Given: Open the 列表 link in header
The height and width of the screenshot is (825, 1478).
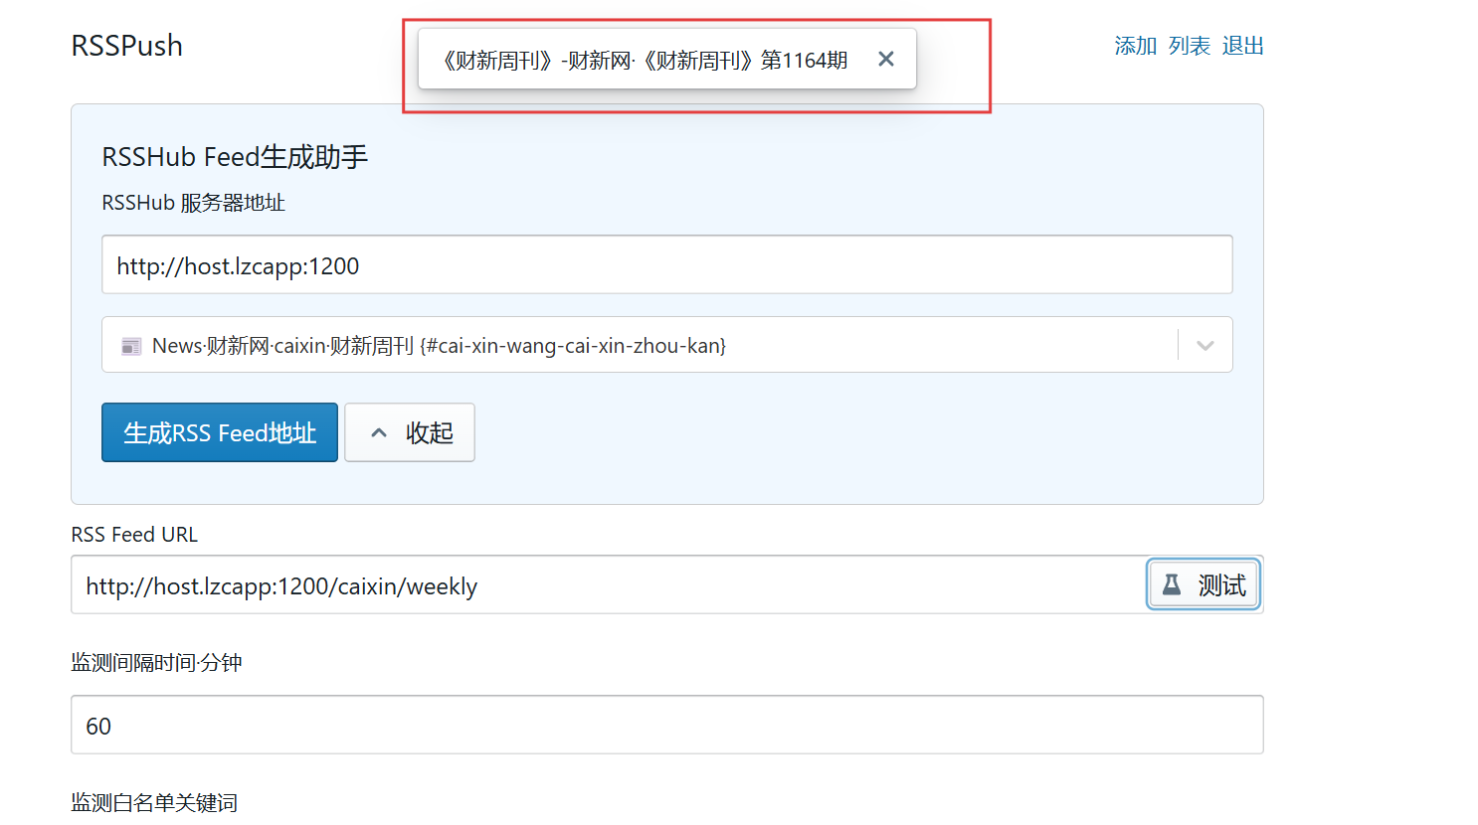Looking at the screenshot, I should click(x=1190, y=46).
